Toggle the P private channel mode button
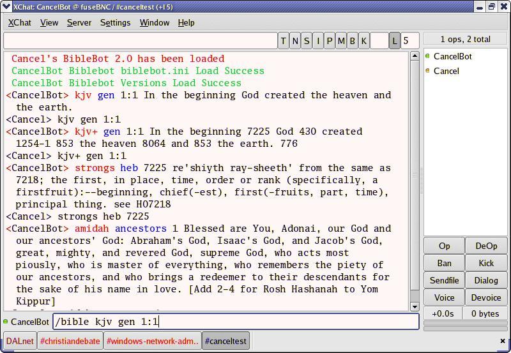Screen dimensions: 511x353 [x=330, y=41]
